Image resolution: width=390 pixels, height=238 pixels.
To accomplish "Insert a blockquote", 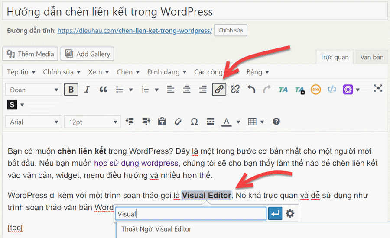I will pyautogui.click(x=103, y=90).
